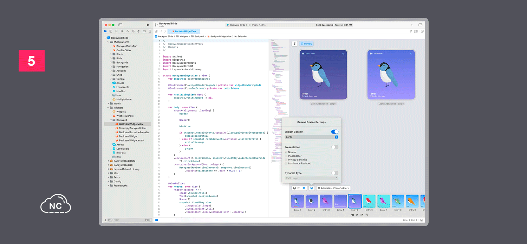Viewport: 527px width, 244px height.
Task: Select the Entry 9 orange bird thumbnail
Action: (412, 201)
